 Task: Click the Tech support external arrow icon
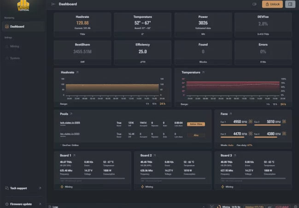pos(40,188)
